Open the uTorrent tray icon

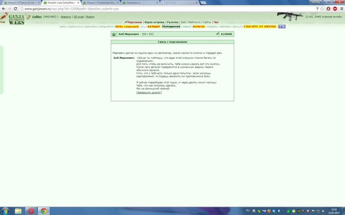click(293, 211)
